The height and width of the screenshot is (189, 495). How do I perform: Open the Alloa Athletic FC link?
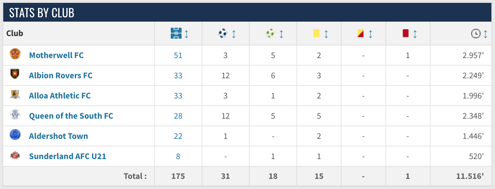60,96
